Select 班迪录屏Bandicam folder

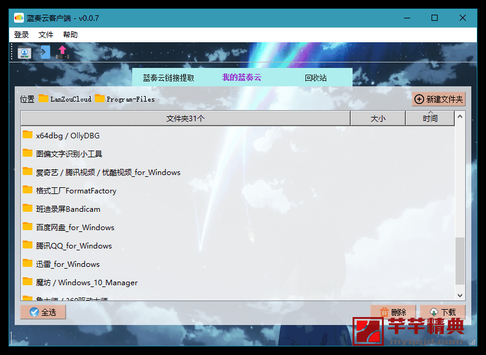click(237, 209)
